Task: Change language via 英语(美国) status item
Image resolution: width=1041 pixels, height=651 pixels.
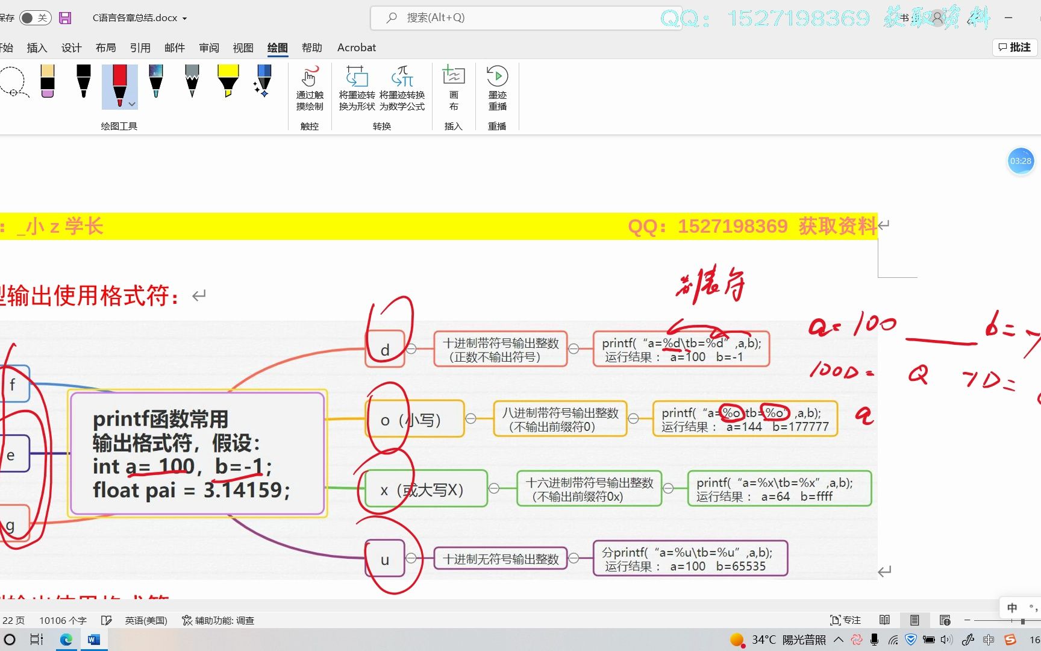Action: (145, 620)
